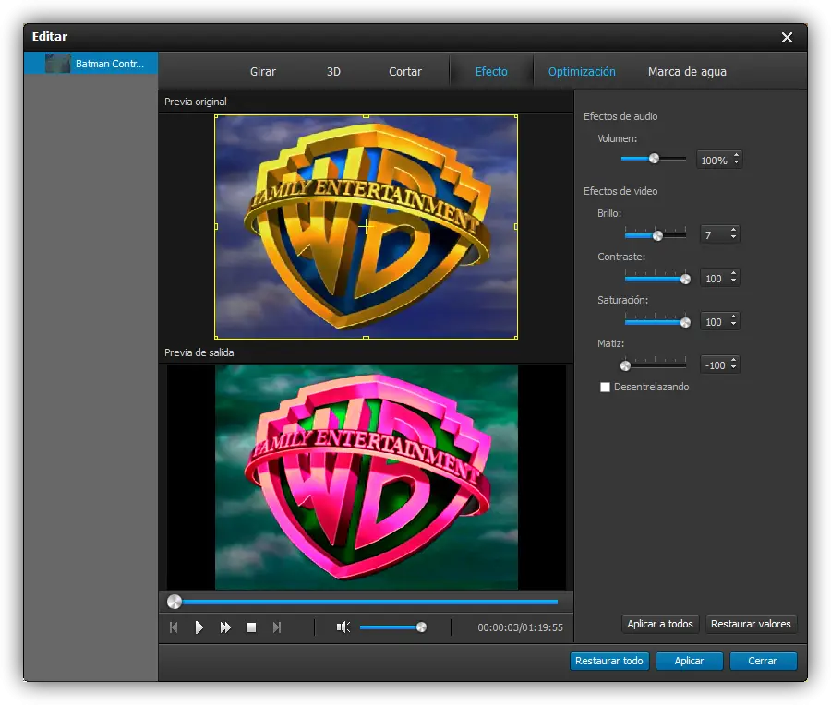Click the 00:00:03/01:19:55 time display

point(520,627)
